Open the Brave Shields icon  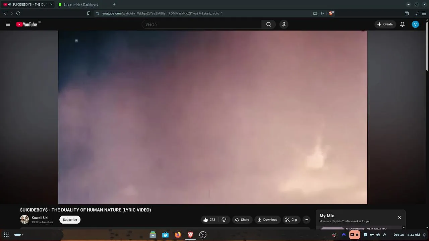[x=331, y=13]
